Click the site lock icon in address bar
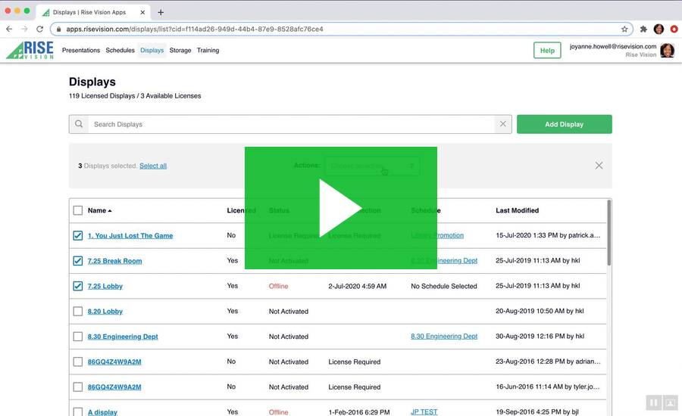This screenshot has height=416, width=682. (x=58, y=29)
